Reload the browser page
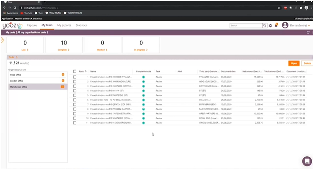The image size is (313, 169). [x=15, y=8]
